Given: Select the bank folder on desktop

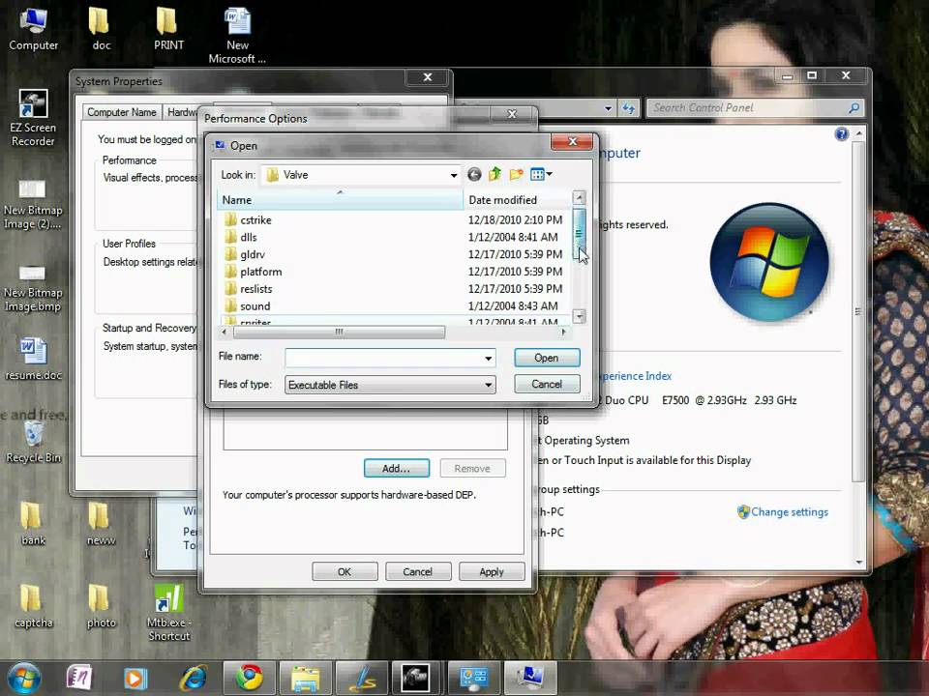Looking at the screenshot, I should (33, 523).
